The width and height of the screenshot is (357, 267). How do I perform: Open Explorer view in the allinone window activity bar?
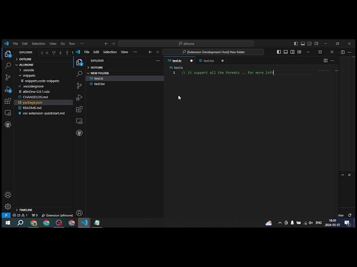pyautogui.click(x=8, y=54)
